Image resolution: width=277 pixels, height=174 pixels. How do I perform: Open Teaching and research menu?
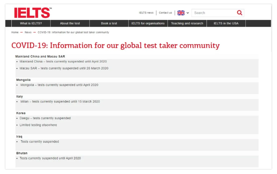click(187, 23)
